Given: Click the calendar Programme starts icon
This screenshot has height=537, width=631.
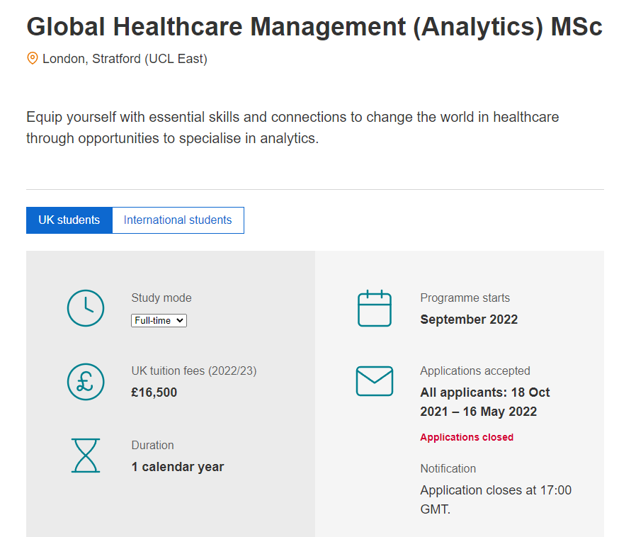Looking at the screenshot, I should click(x=374, y=308).
